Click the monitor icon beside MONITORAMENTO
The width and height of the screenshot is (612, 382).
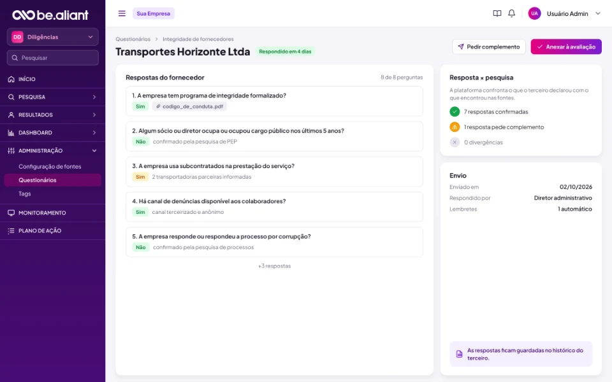click(x=11, y=213)
